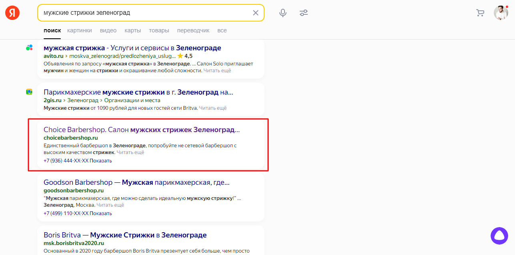Open avito 'мужская стрижка' result title

tap(132, 48)
